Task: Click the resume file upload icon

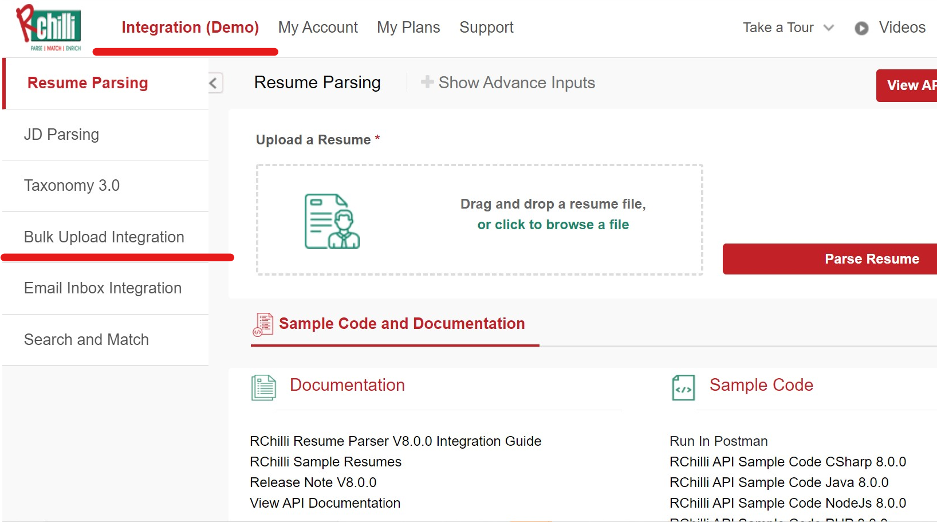Action: 332,221
